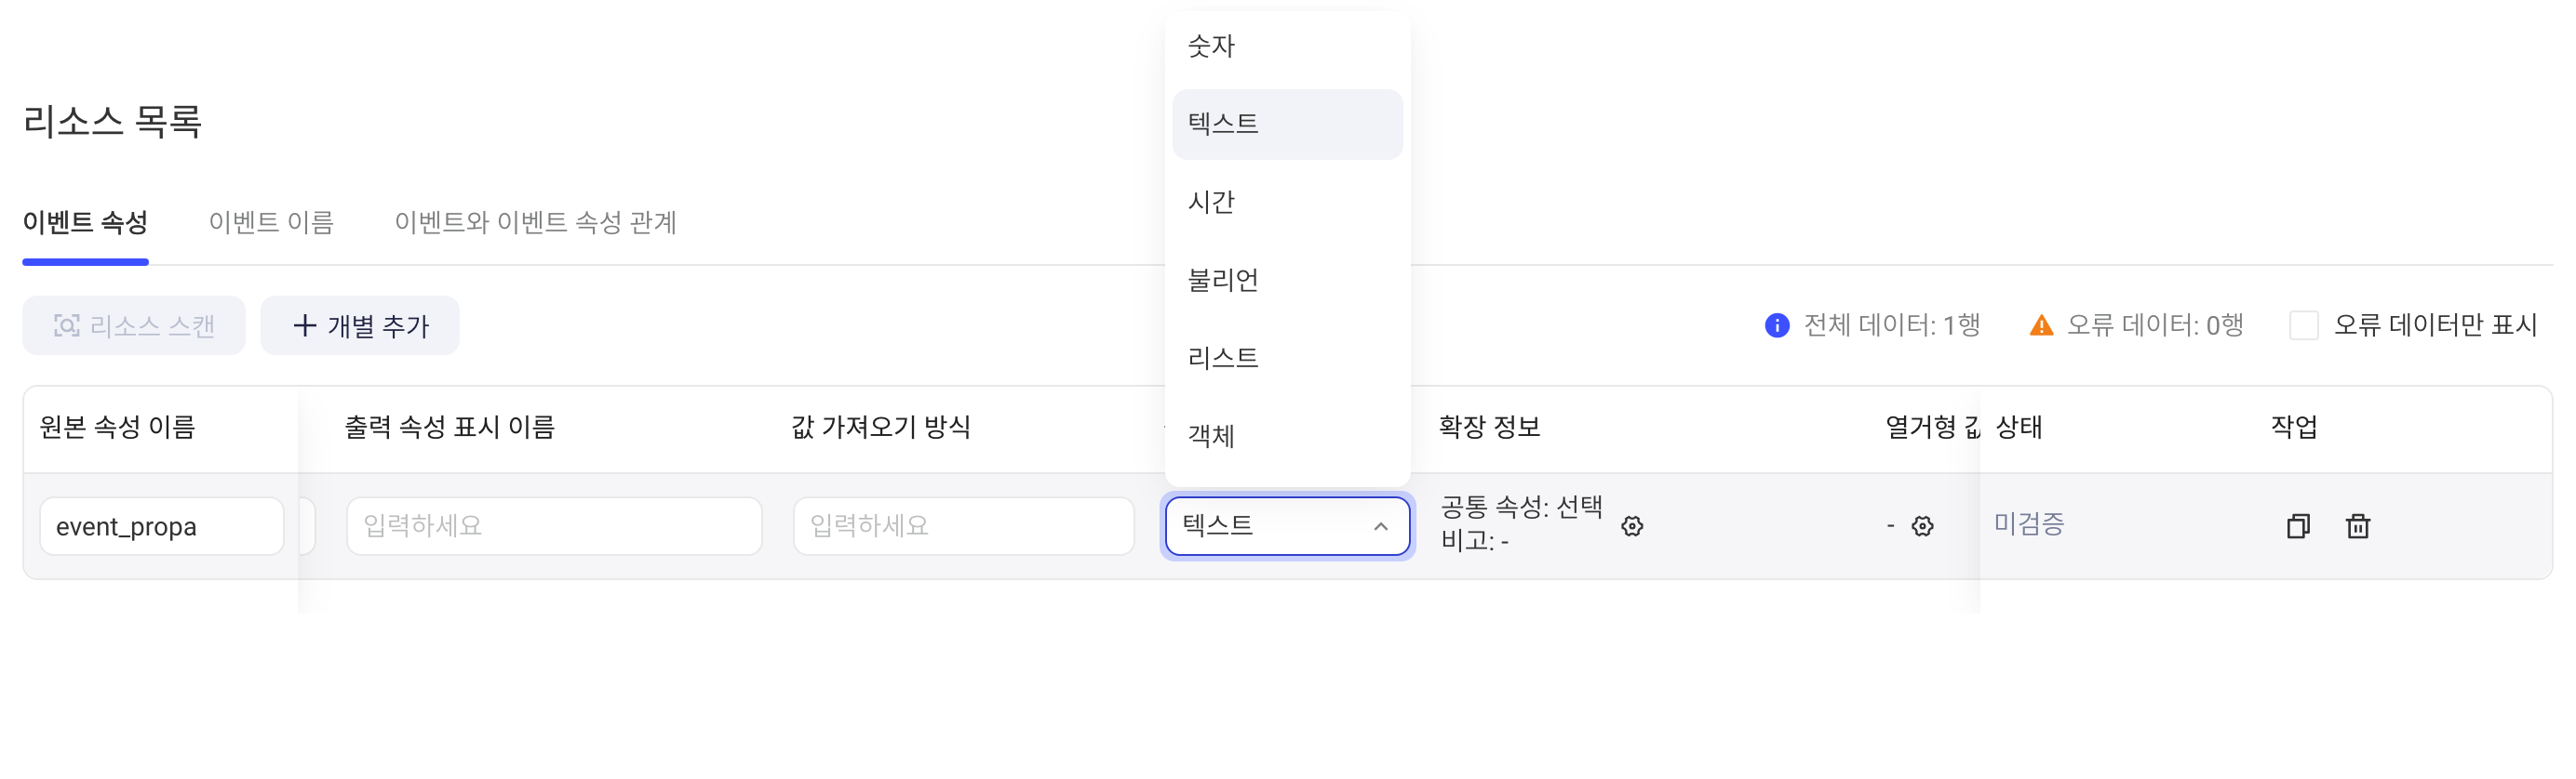Open the 확장 정보 settings gear

click(x=1632, y=526)
